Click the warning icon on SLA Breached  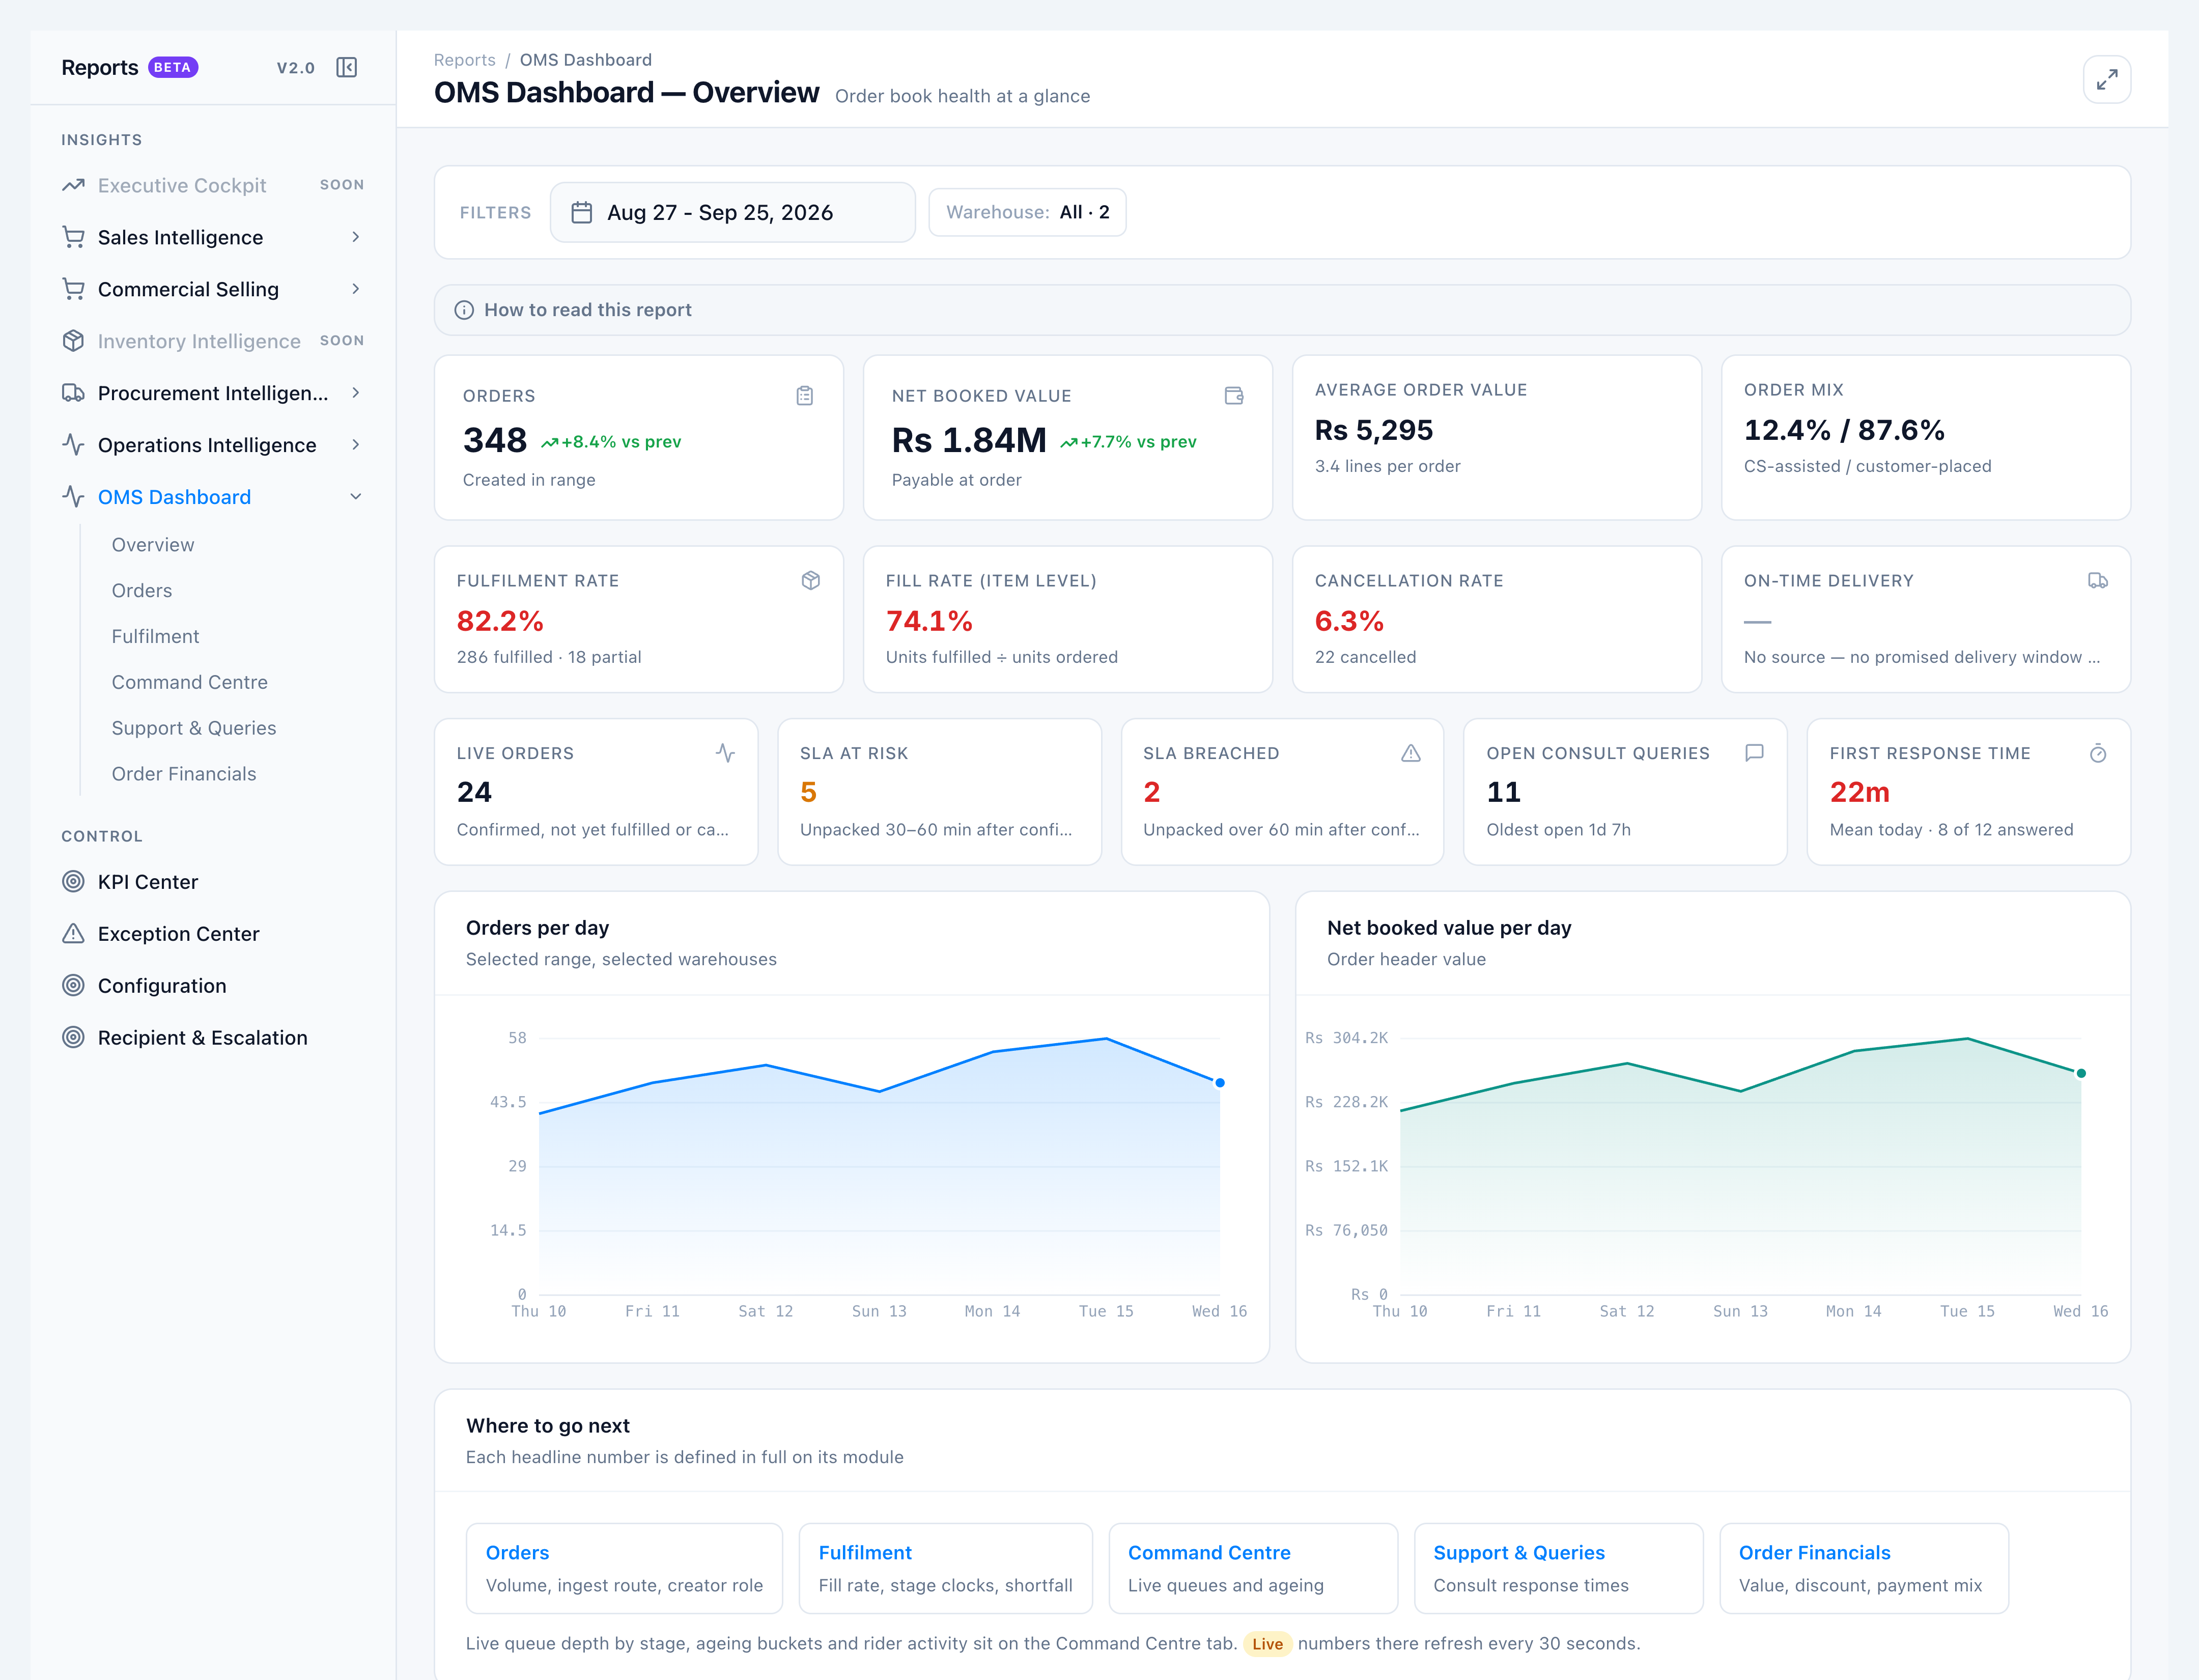click(1410, 753)
